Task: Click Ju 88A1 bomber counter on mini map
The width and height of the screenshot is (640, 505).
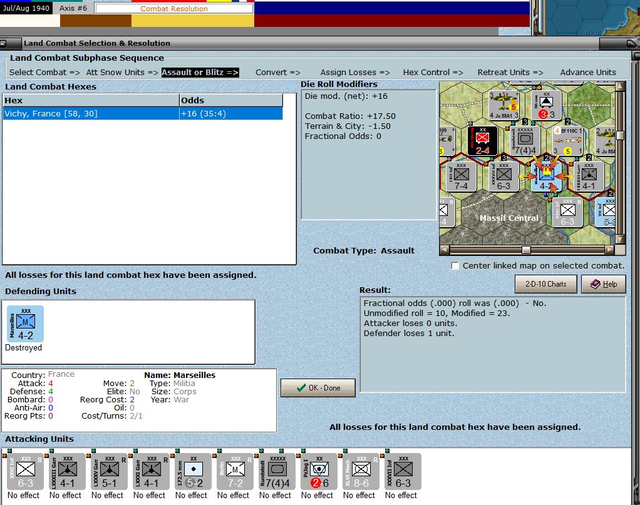Action: [x=504, y=105]
